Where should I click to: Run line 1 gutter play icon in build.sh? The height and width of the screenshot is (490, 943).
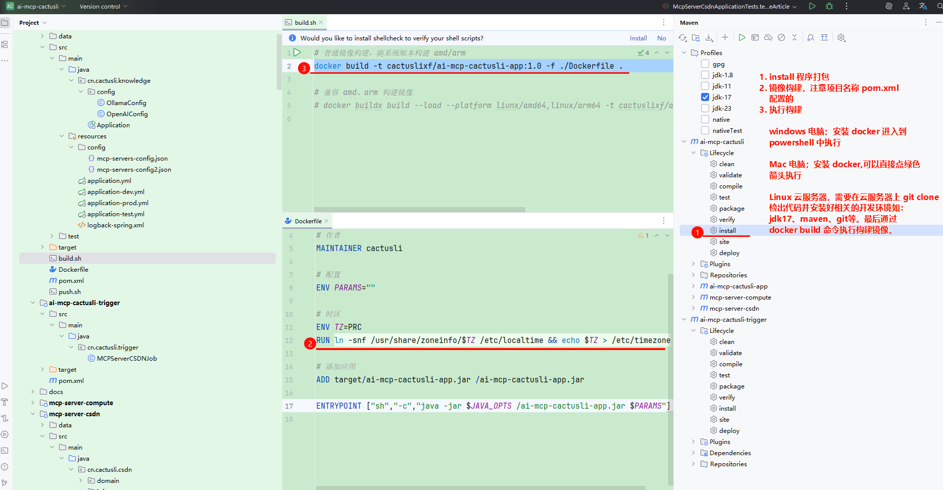point(297,53)
